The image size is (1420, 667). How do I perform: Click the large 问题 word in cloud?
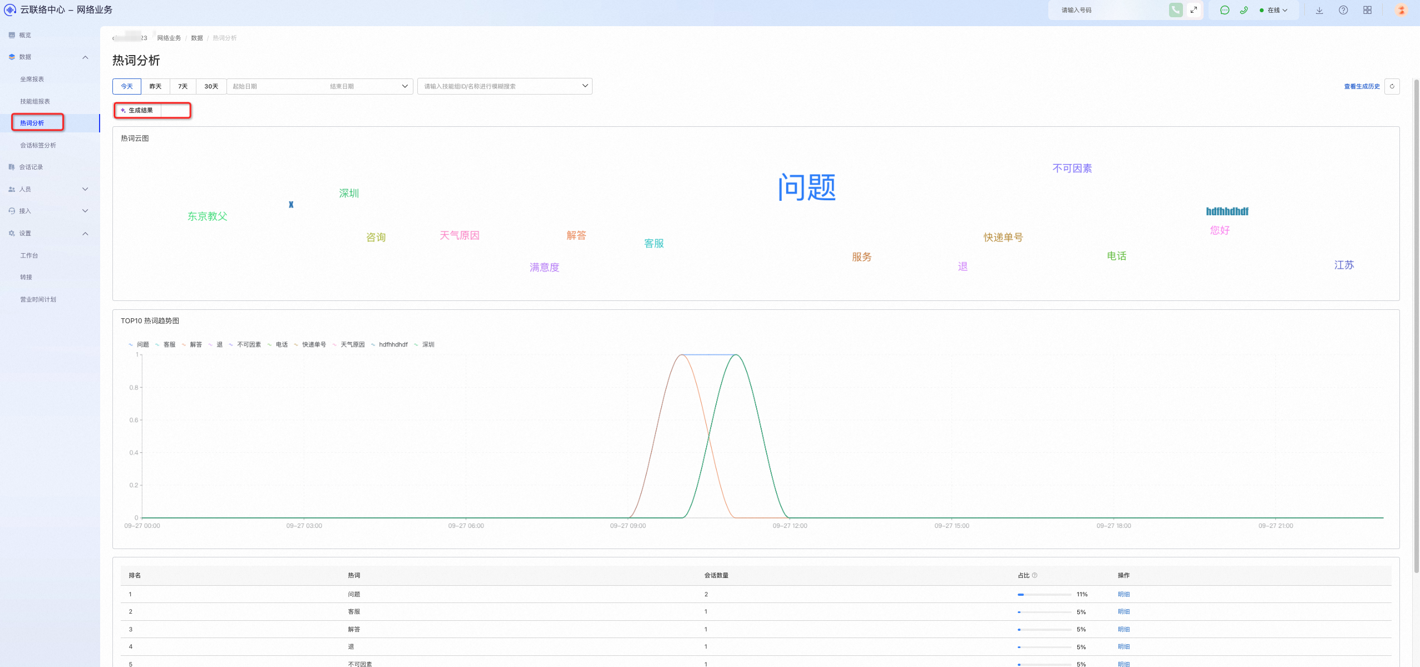click(806, 187)
